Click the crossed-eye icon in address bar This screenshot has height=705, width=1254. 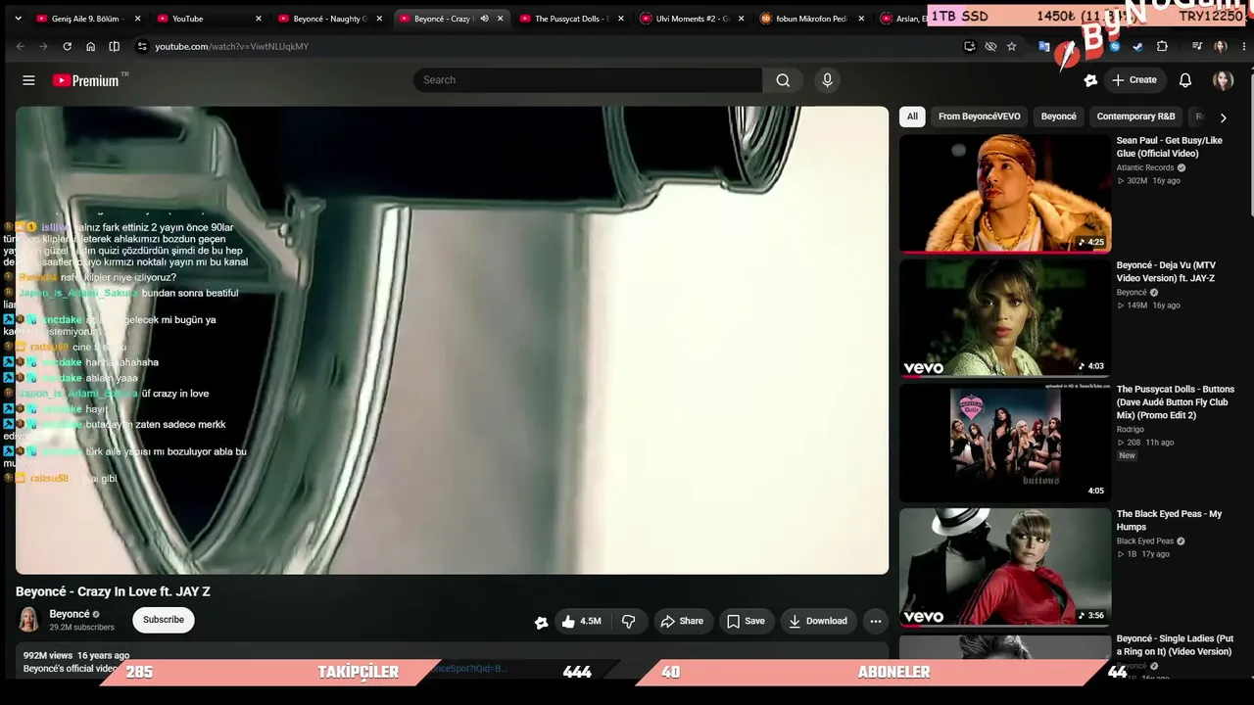point(990,46)
